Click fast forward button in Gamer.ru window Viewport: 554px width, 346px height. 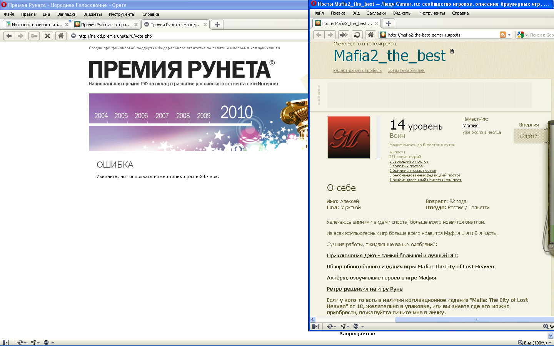[344, 35]
